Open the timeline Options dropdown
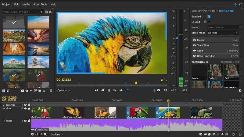Viewport: 244px width, 137px height. pyautogui.click(x=57, y=134)
